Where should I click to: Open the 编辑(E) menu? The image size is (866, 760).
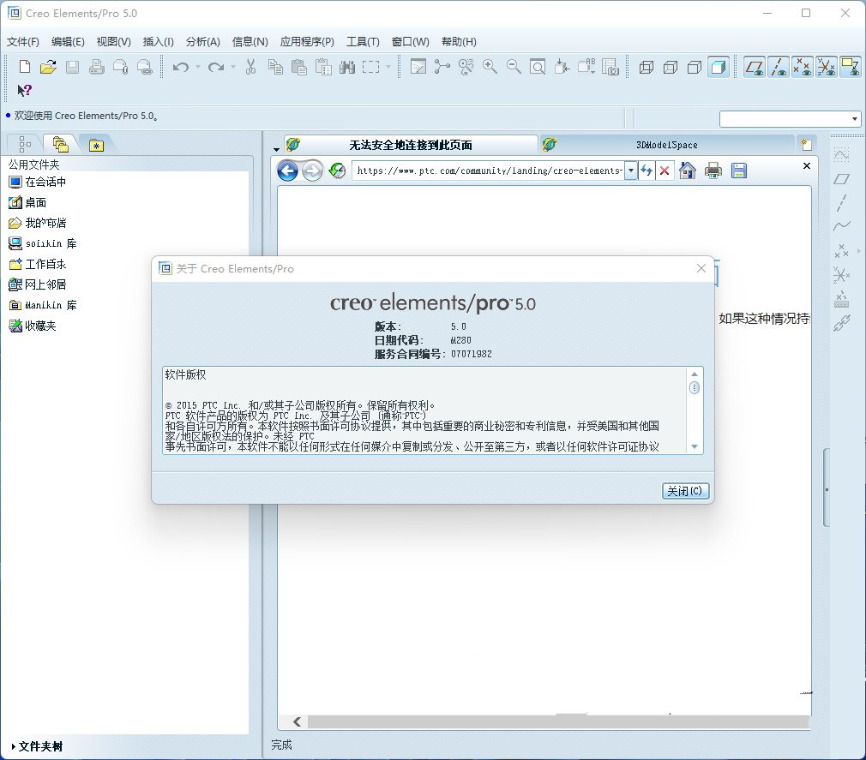pyautogui.click(x=68, y=42)
